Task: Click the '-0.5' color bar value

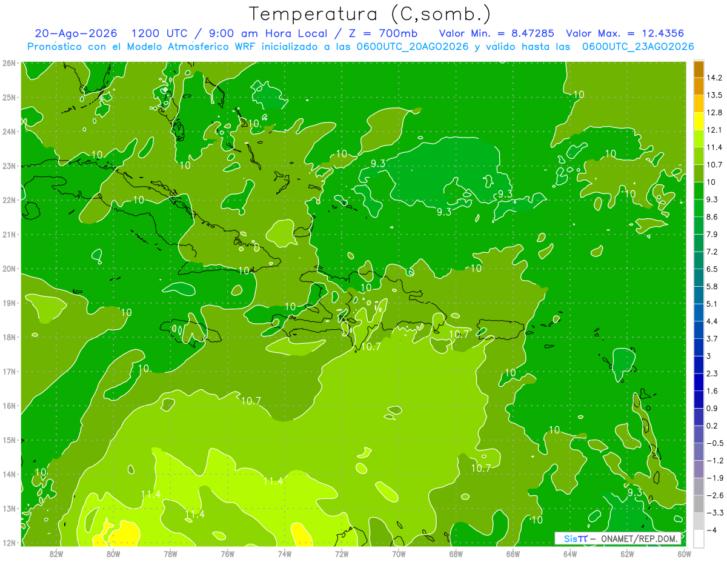Action: 715,443
